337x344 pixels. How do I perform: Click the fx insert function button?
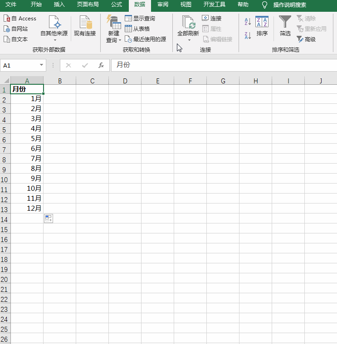tap(101, 65)
